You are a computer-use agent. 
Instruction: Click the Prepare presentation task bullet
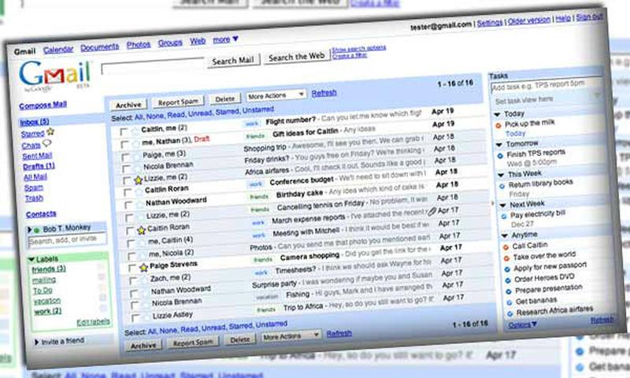[x=509, y=291]
